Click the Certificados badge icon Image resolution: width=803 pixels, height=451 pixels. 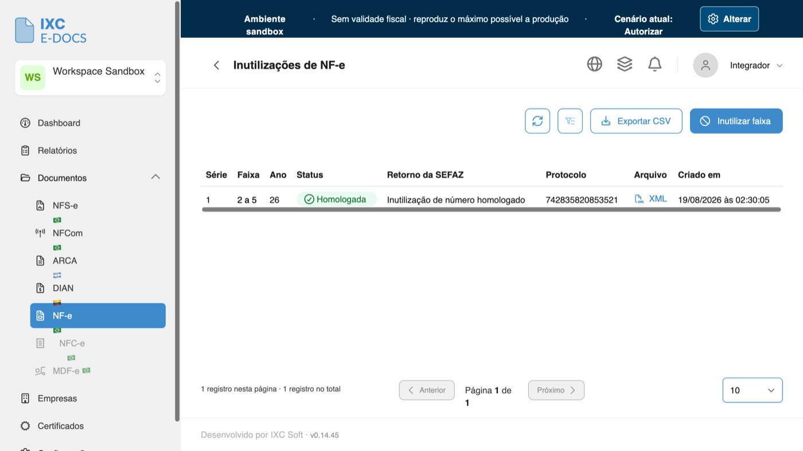click(25, 426)
